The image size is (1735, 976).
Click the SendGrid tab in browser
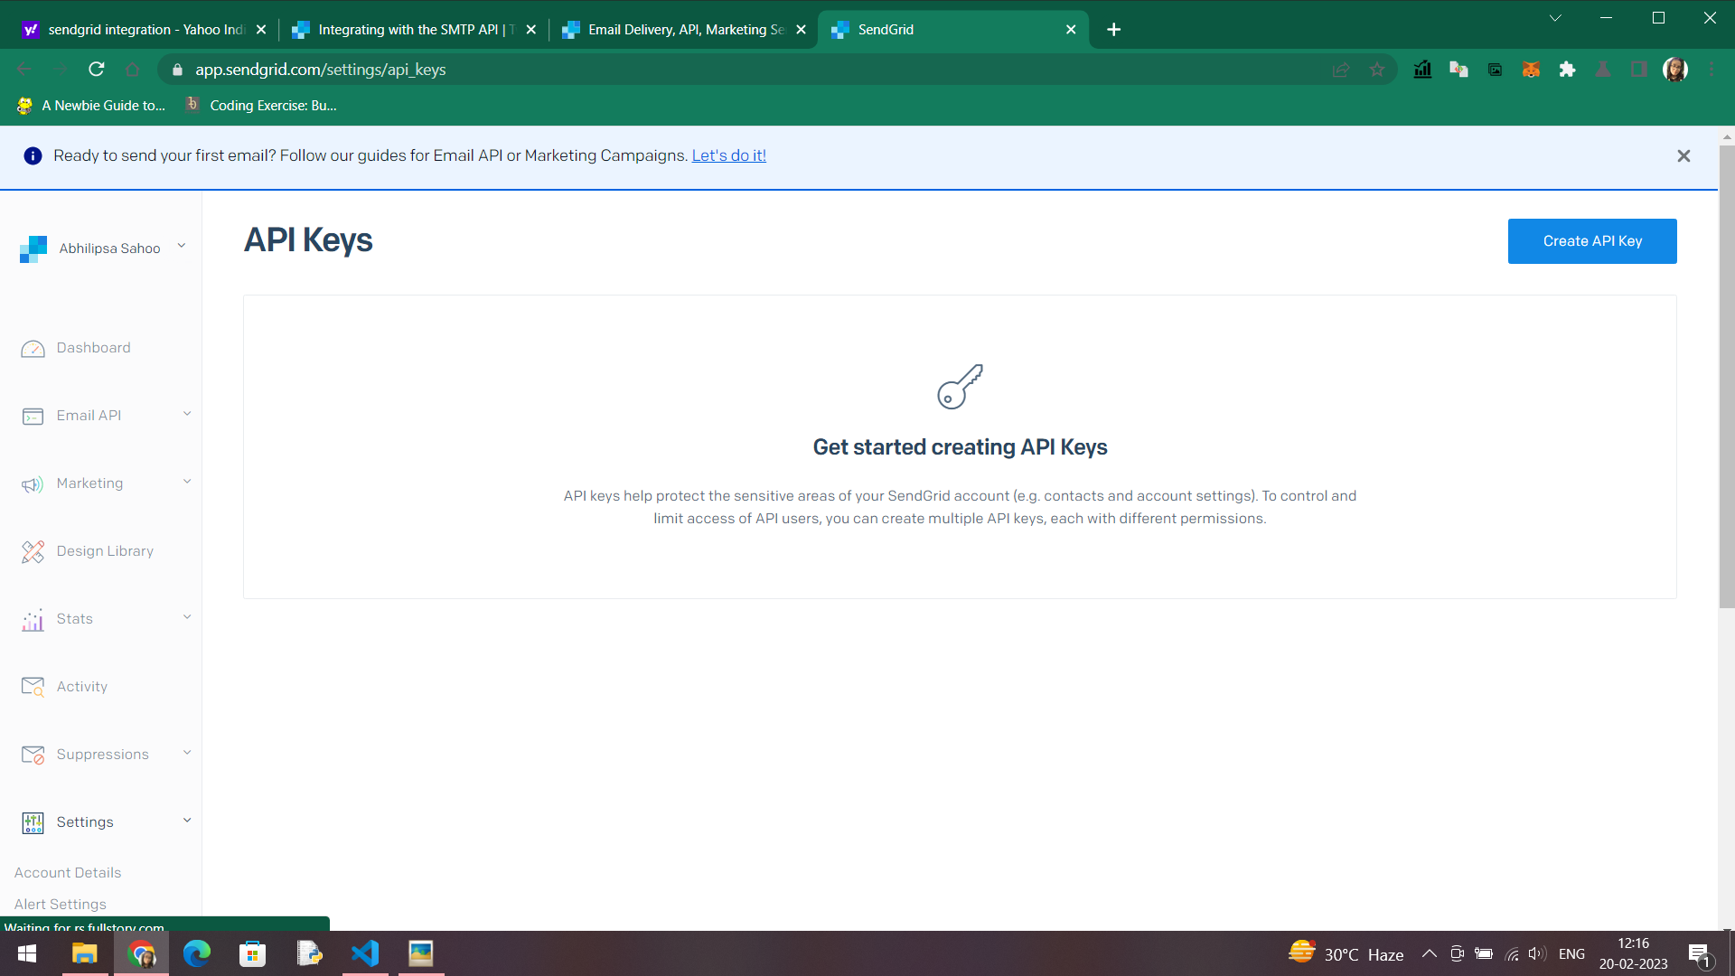pos(953,29)
